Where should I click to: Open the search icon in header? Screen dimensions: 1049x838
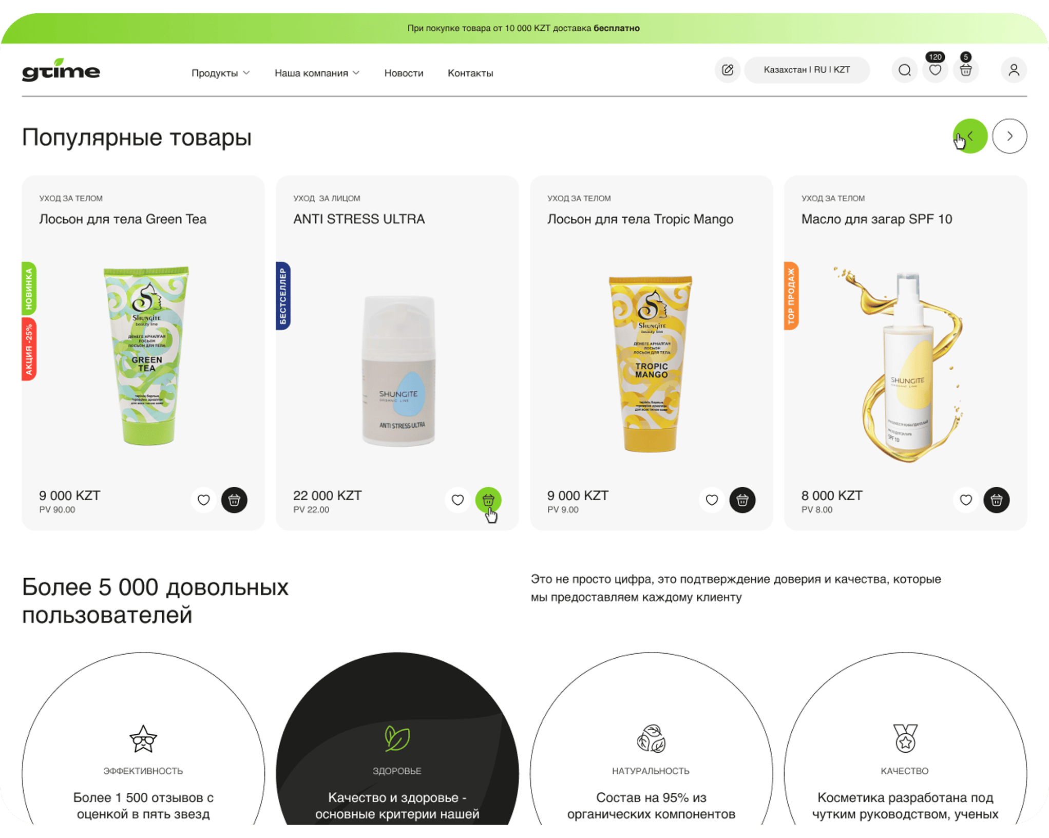(904, 70)
